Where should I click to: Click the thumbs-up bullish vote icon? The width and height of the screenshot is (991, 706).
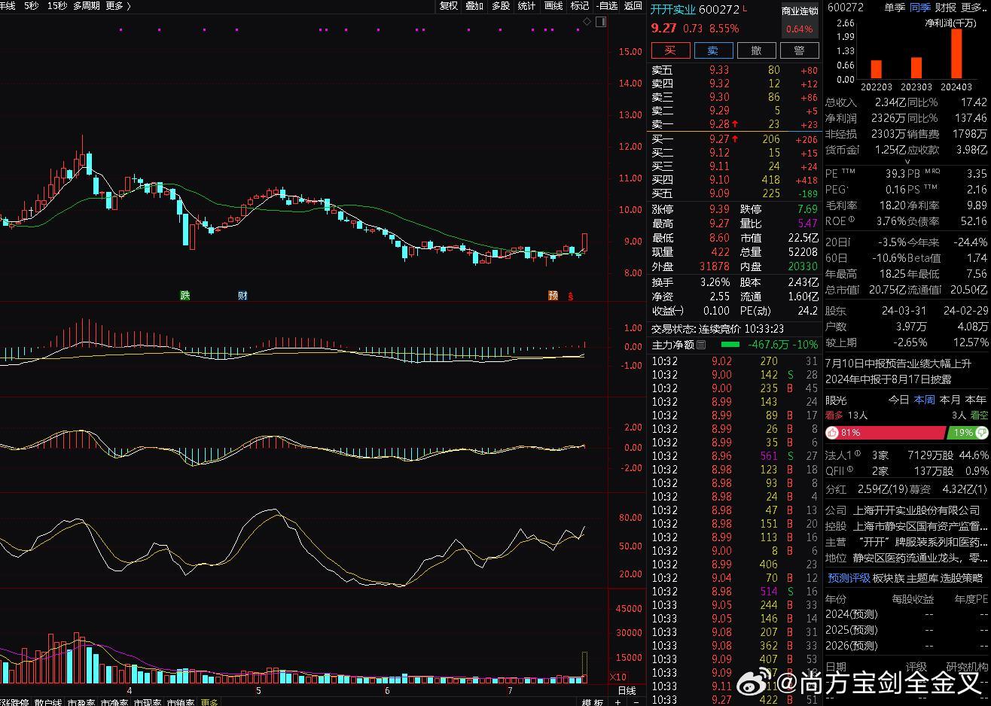832,433
